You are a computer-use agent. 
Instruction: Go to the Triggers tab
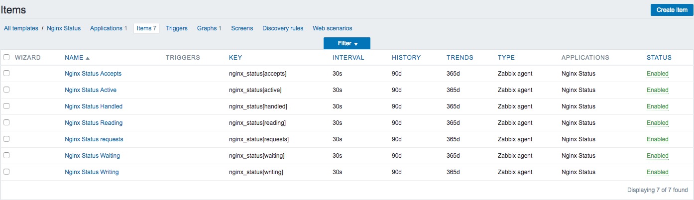click(177, 28)
